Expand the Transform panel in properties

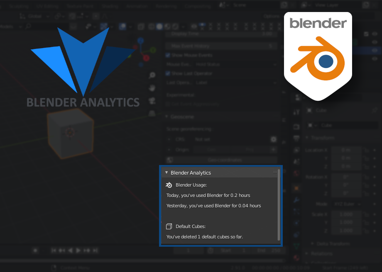pos(307,138)
